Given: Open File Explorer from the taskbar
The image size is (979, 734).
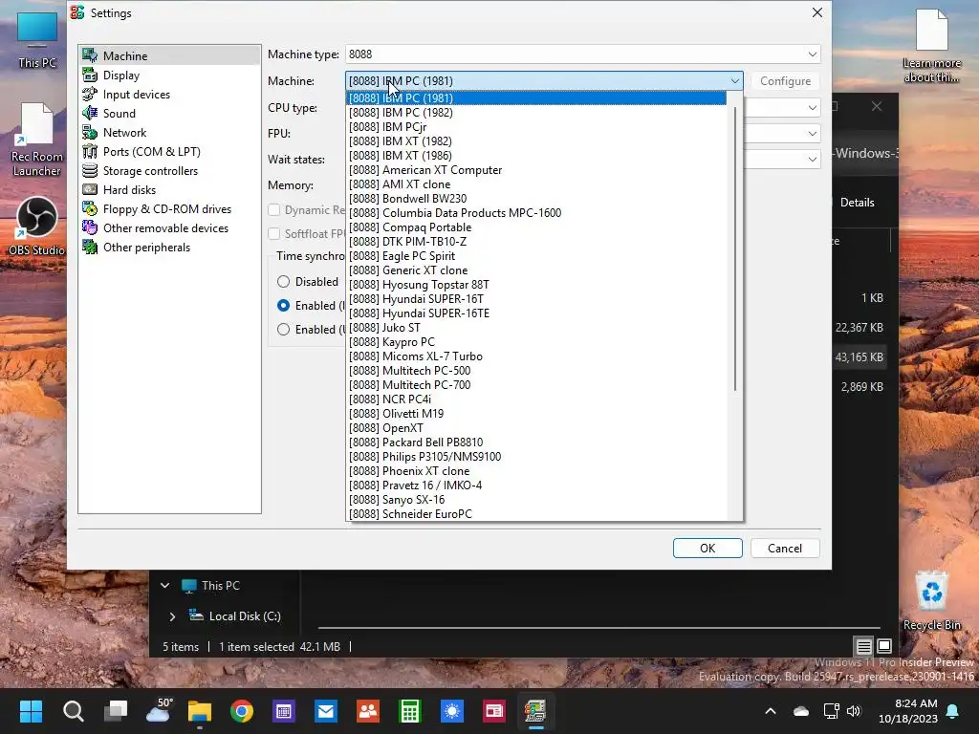Looking at the screenshot, I should click(x=200, y=711).
